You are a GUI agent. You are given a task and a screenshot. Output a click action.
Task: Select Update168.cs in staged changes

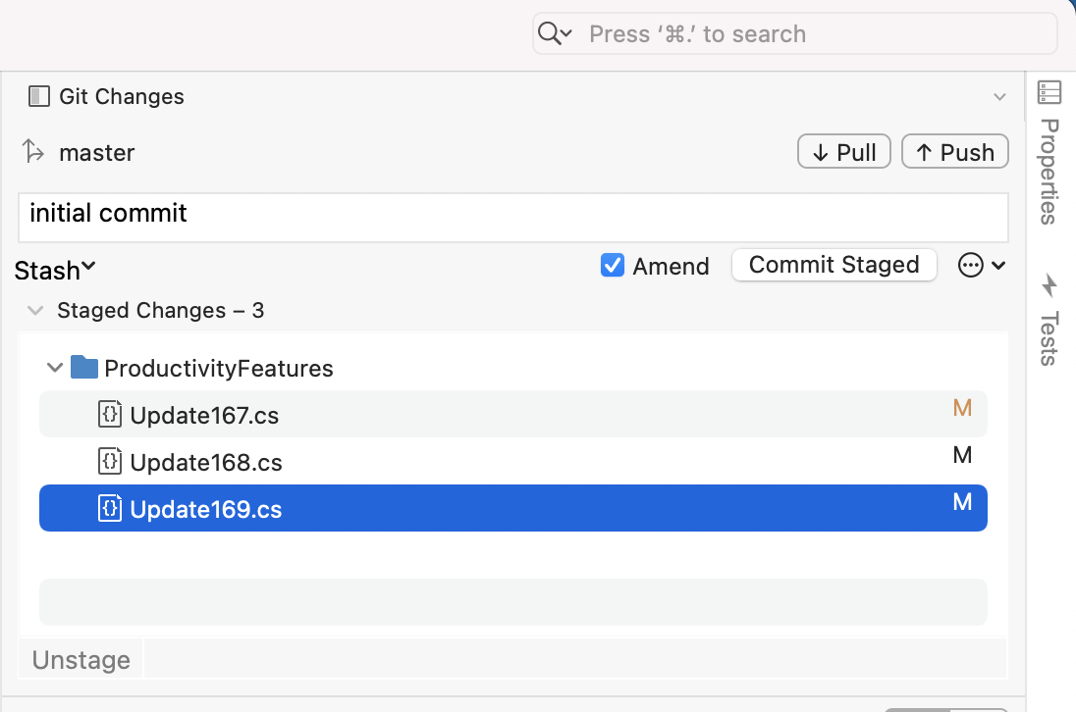coord(206,462)
